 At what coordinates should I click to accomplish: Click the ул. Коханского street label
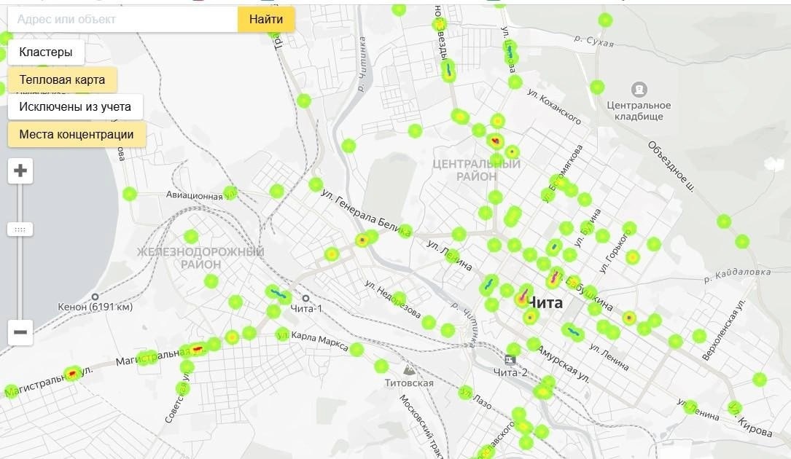pos(554,106)
